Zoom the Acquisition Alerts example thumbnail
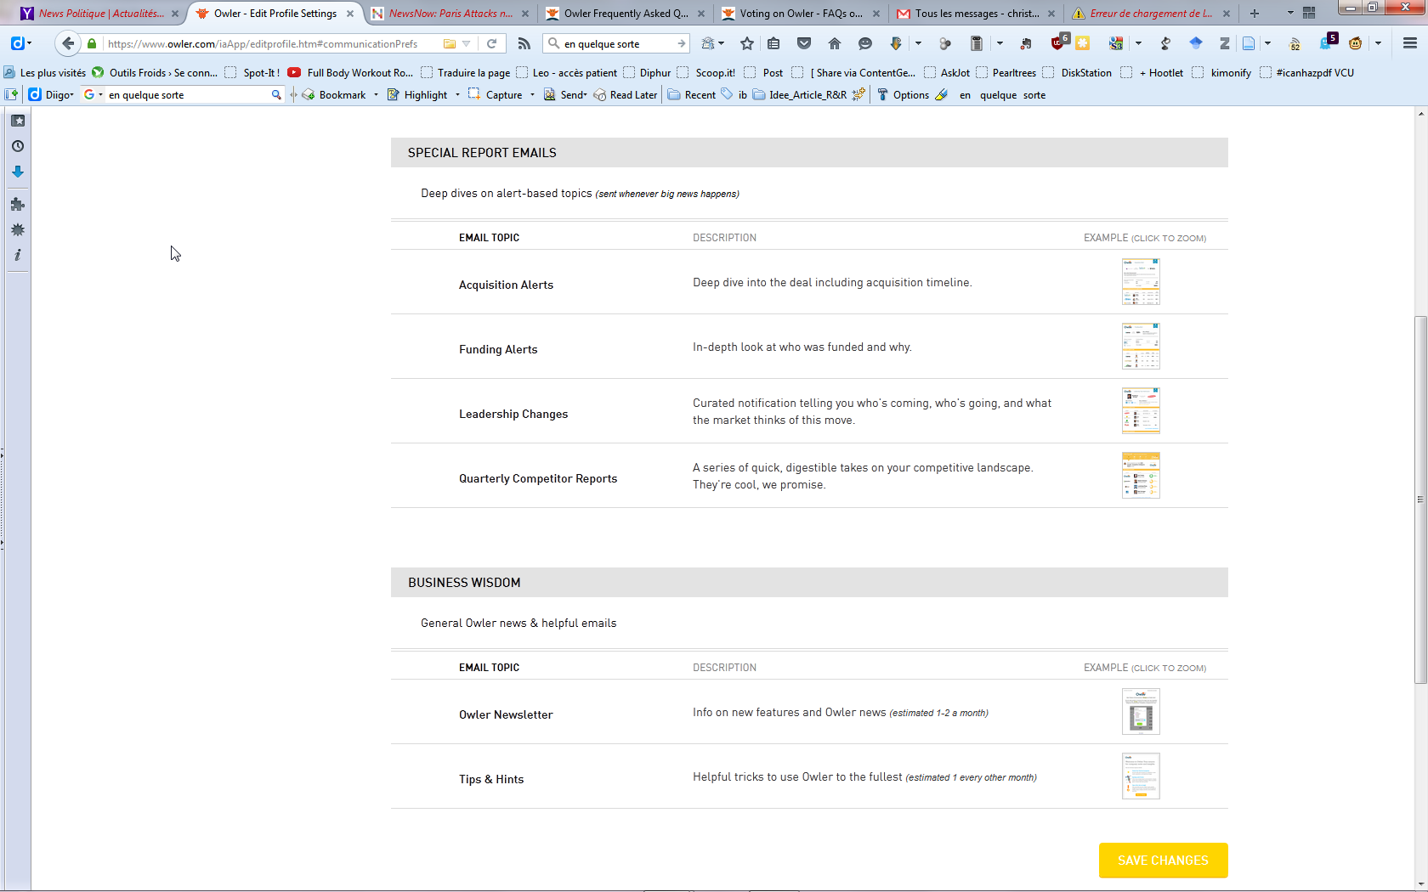 1141,282
